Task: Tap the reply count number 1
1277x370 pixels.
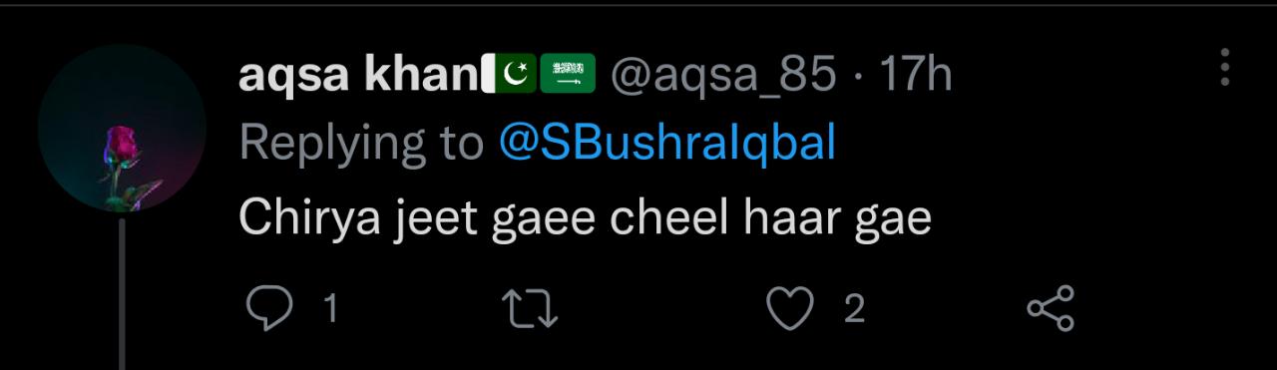Action: pos(330,309)
